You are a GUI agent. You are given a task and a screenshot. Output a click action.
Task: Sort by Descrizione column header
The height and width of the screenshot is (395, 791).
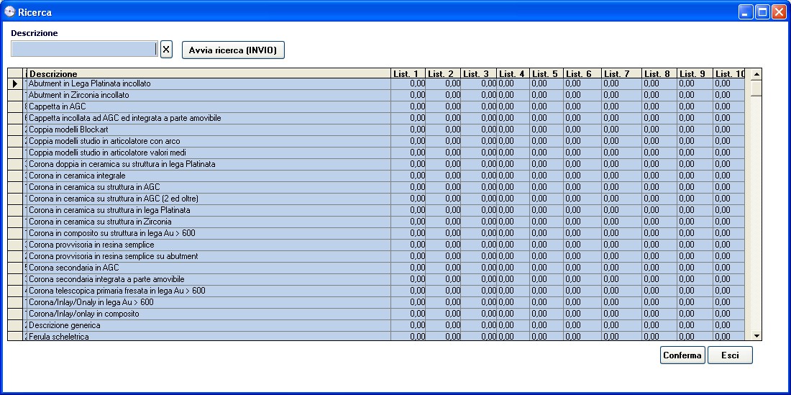coord(209,73)
